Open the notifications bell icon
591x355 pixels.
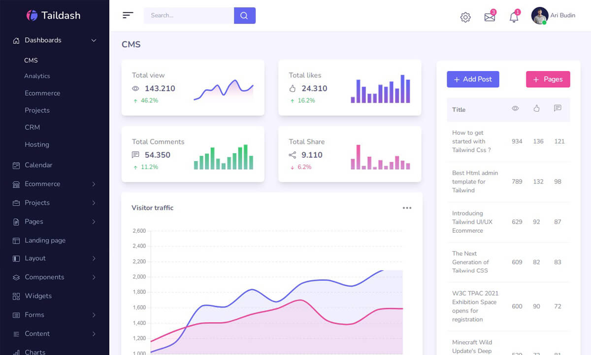(514, 17)
